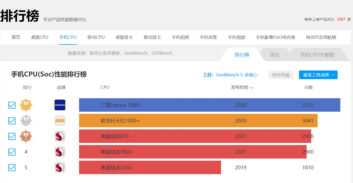Open 手机影像DxO综合榜 nav item

[276, 37]
